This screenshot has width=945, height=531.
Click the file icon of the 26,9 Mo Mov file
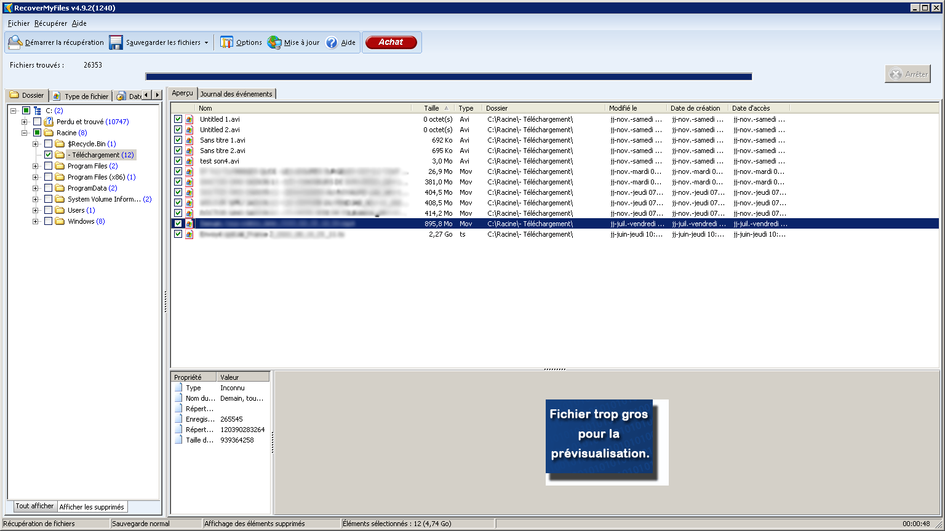coord(189,171)
